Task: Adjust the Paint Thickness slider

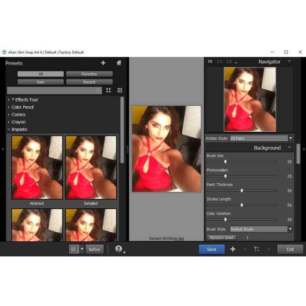Action: click(242, 190)
